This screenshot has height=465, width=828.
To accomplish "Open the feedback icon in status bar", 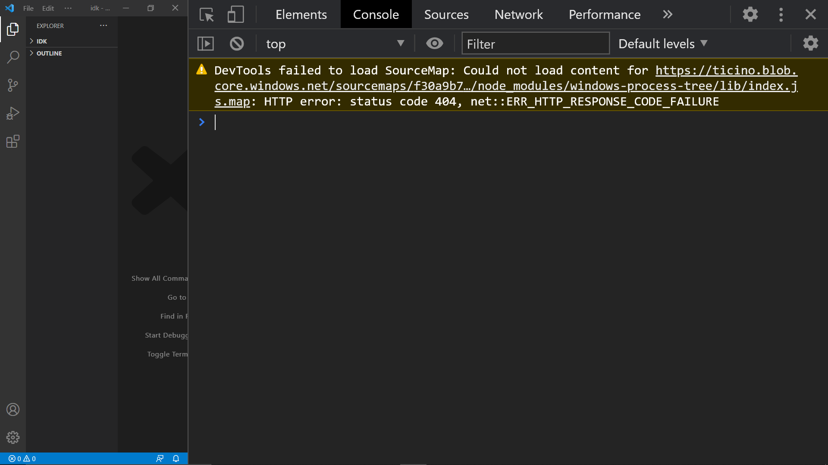I will click(160, 459).
